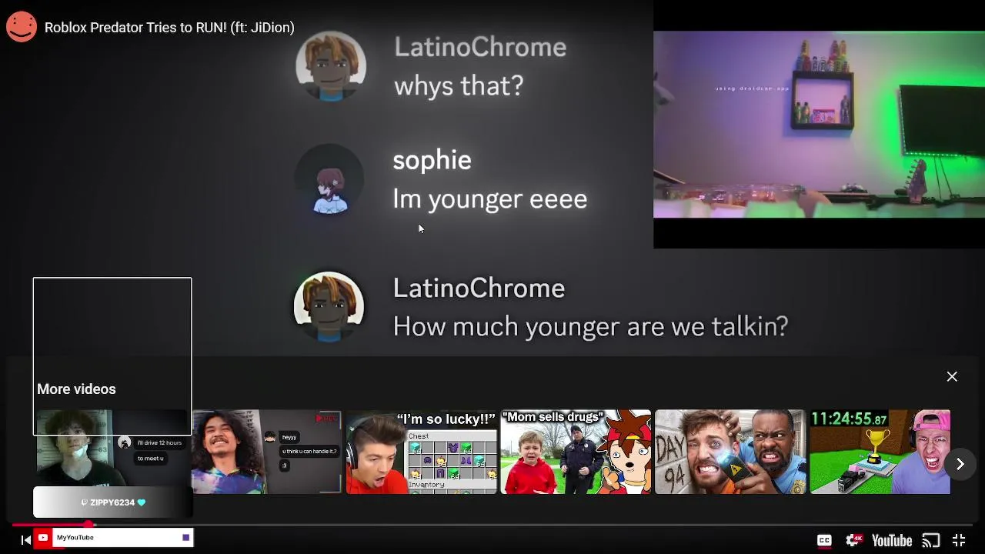Open the 11:24:55 speedrun video thumbnail
The height and width of the screenshot is (554, 985).
pos(880,452)
